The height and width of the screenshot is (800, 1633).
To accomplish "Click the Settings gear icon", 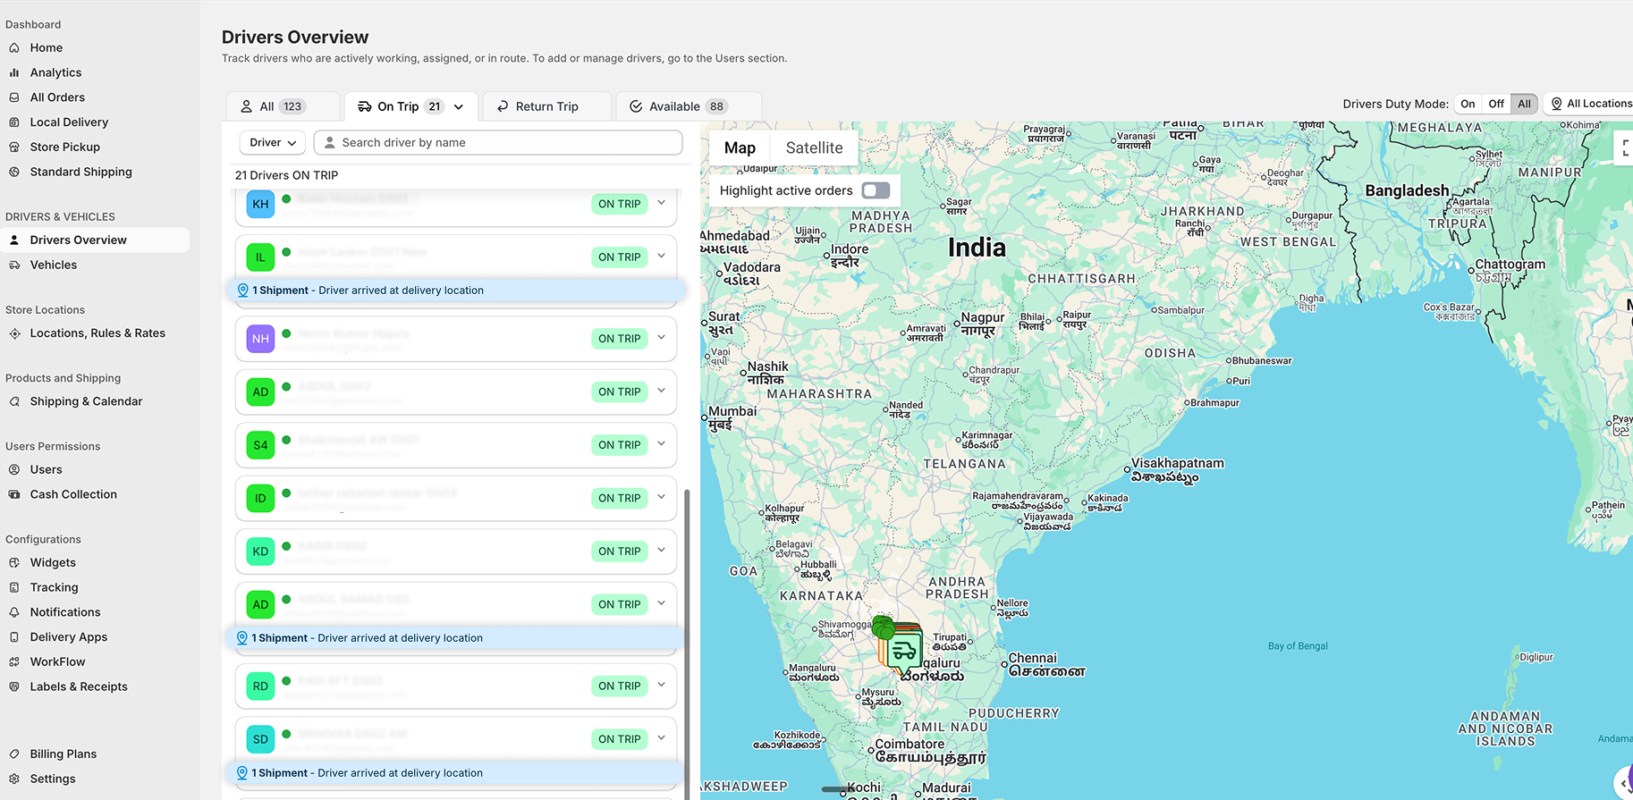I will [14, 779].
